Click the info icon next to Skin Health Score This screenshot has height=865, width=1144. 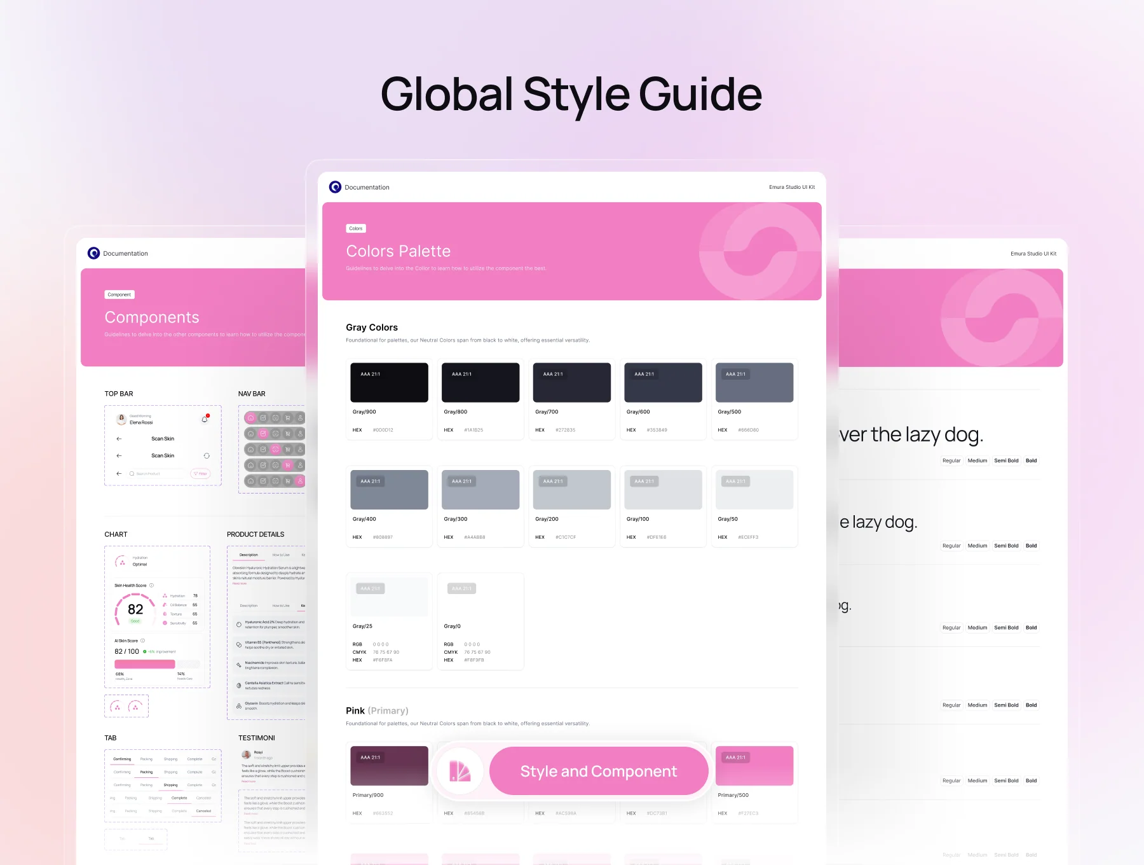(x=151, y=585)
